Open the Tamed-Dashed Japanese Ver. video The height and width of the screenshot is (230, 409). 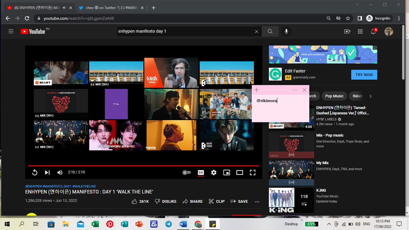[343, 110]
